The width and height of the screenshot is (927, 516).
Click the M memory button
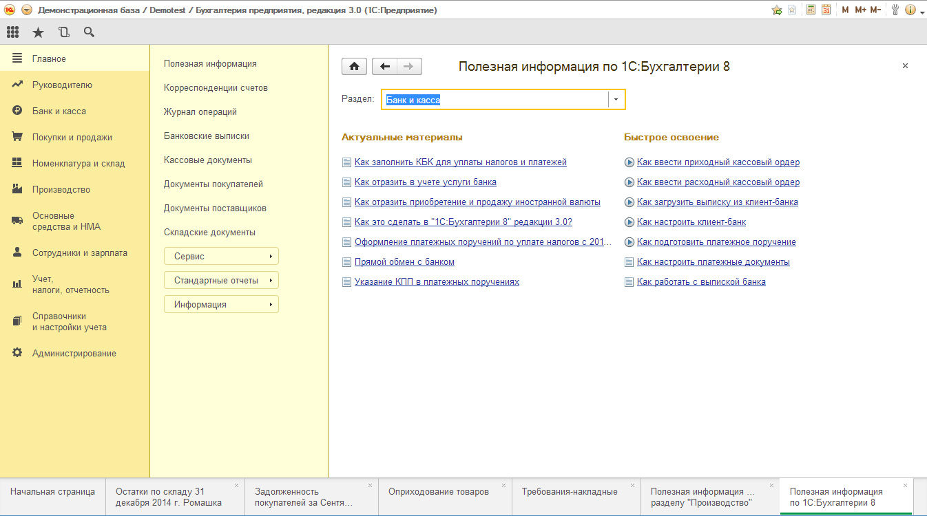(x=845, y=10)
